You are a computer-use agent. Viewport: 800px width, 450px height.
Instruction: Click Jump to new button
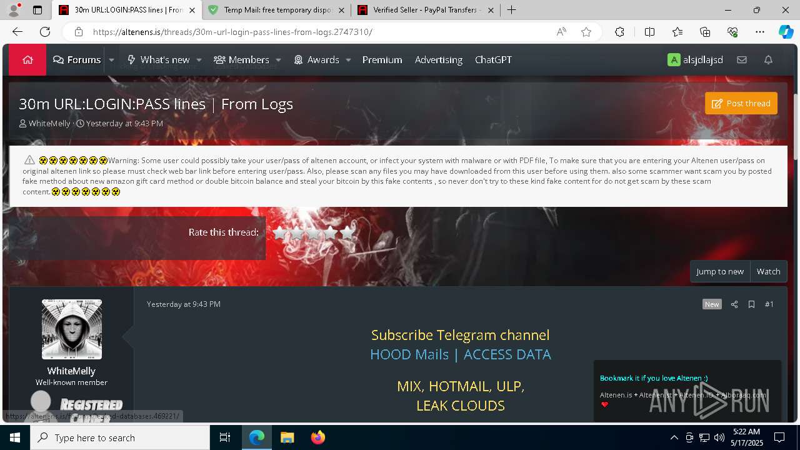pos(720,271)
